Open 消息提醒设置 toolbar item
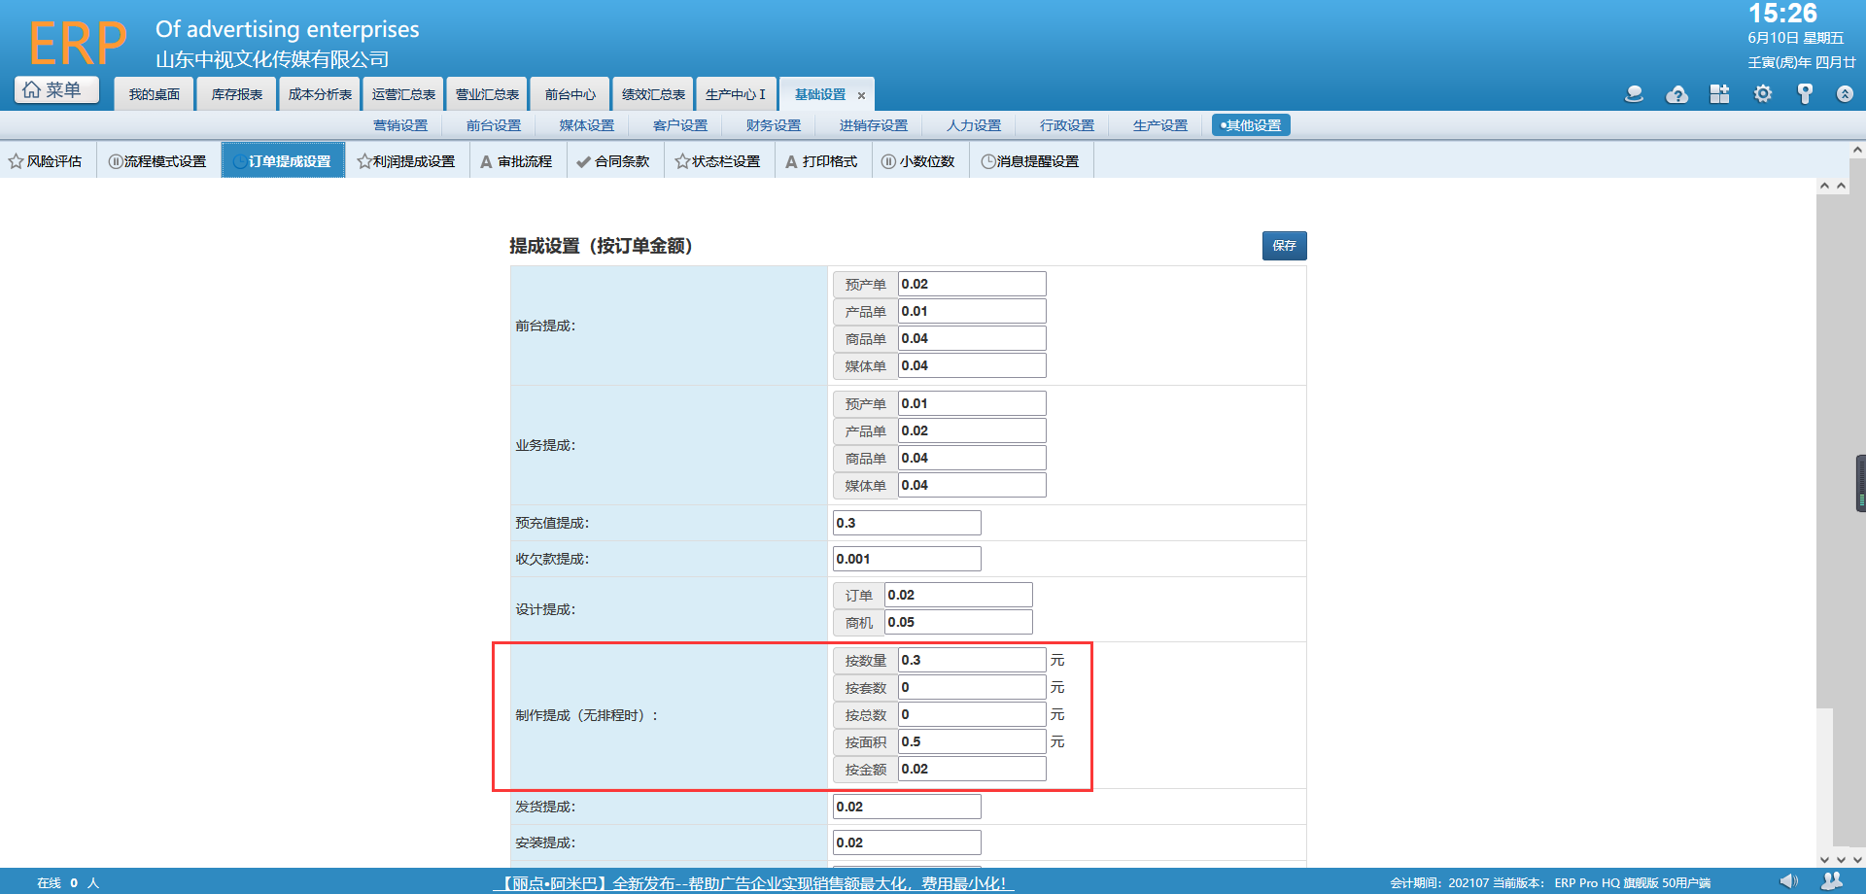Screen dimensions: 1866x894 (1030, 161)
